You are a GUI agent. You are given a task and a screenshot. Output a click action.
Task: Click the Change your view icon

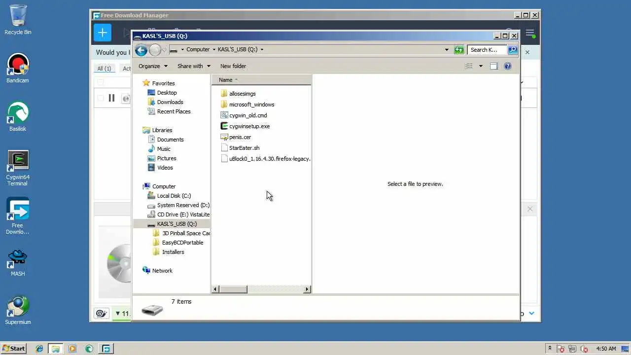pos(469,66)
